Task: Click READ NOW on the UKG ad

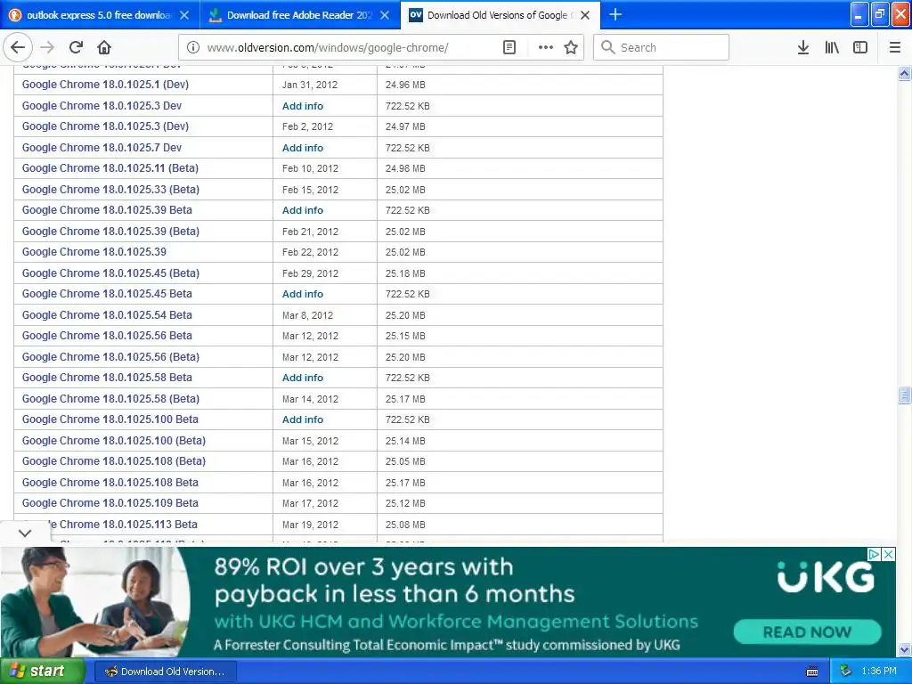Action: [807, 632]
